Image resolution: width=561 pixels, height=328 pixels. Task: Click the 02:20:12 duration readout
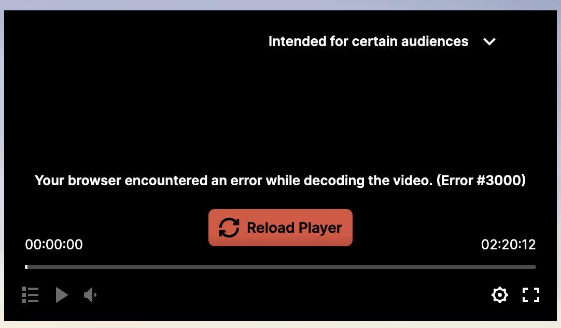pos(509,245)
